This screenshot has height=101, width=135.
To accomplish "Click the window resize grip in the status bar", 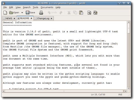I will click(x=129, y=95).
